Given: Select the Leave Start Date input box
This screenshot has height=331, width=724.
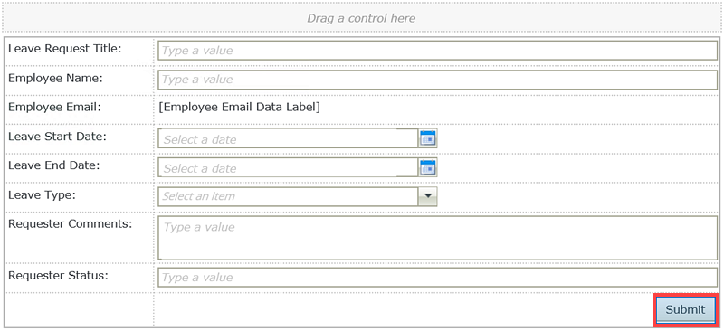Looking at the screenshot, I should point(288,138).
